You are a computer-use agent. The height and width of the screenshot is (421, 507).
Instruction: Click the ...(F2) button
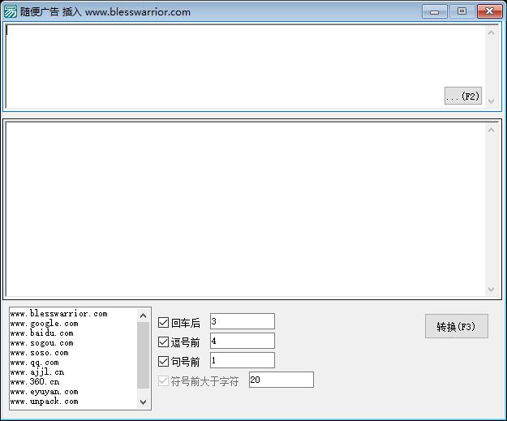tap(463, 97)
